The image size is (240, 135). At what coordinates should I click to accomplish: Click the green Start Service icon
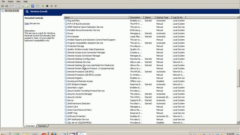pos(43,6)
